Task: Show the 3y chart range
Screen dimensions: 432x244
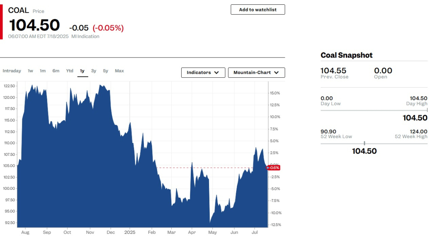Action: pos(94,71)
